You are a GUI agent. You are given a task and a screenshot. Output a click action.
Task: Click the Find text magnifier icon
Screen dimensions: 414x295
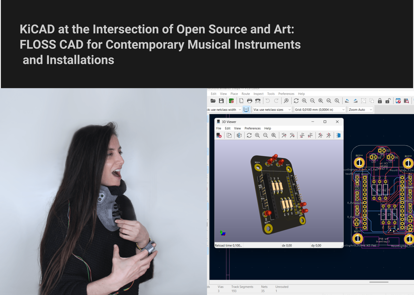(286, 101)
